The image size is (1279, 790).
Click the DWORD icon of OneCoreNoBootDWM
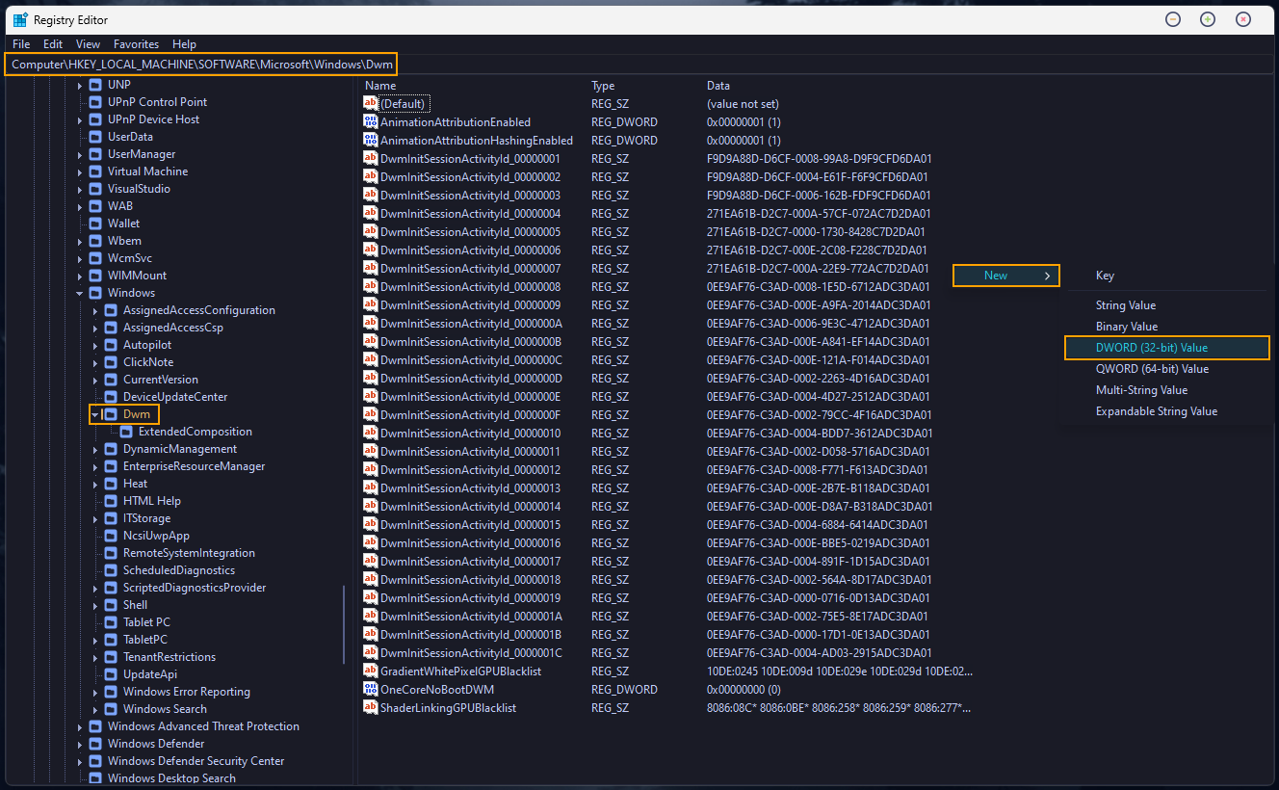pos(371,689)
